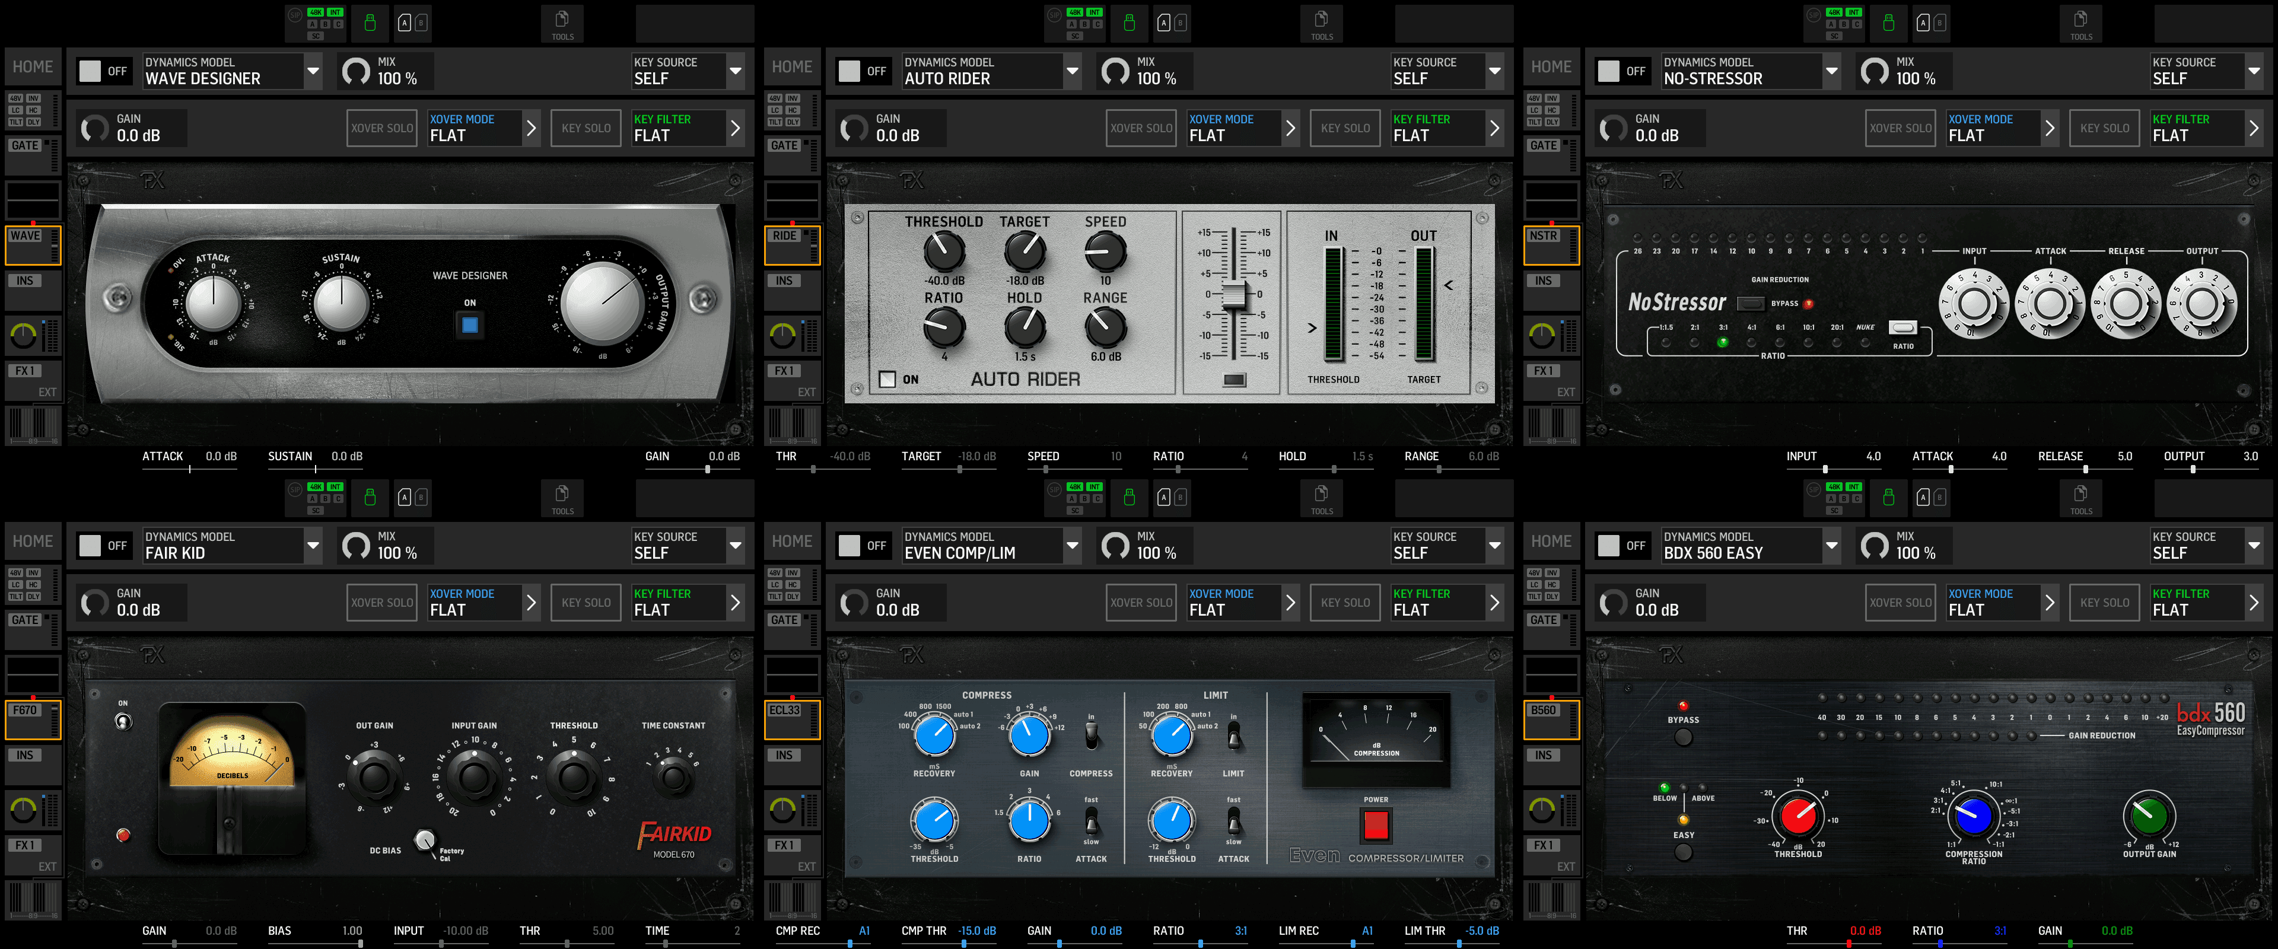Click XOVER SOLO in Even Comp/Lim panel
Screen dimensions: 2278x949
point(1141,603)
